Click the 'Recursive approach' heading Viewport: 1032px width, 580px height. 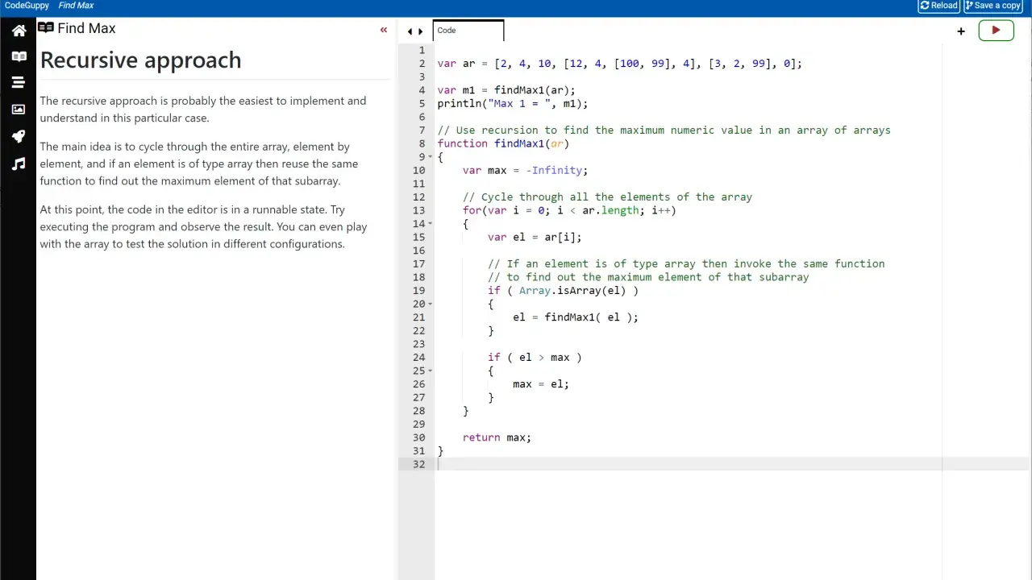tap(141, 60)
